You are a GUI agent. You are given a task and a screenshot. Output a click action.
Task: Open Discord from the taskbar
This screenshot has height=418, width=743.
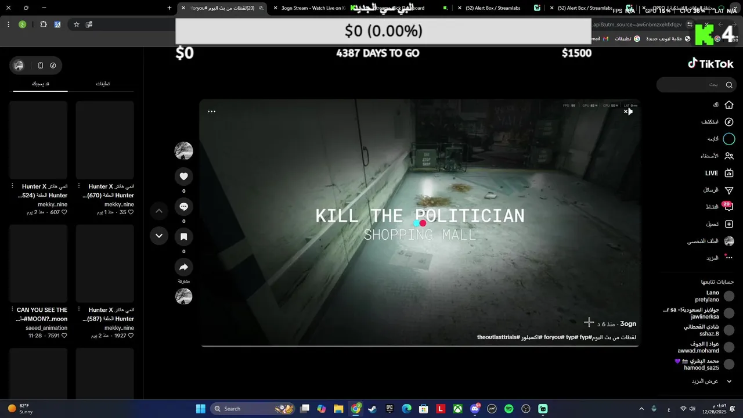pyautogui.click(x=475, y=409)
